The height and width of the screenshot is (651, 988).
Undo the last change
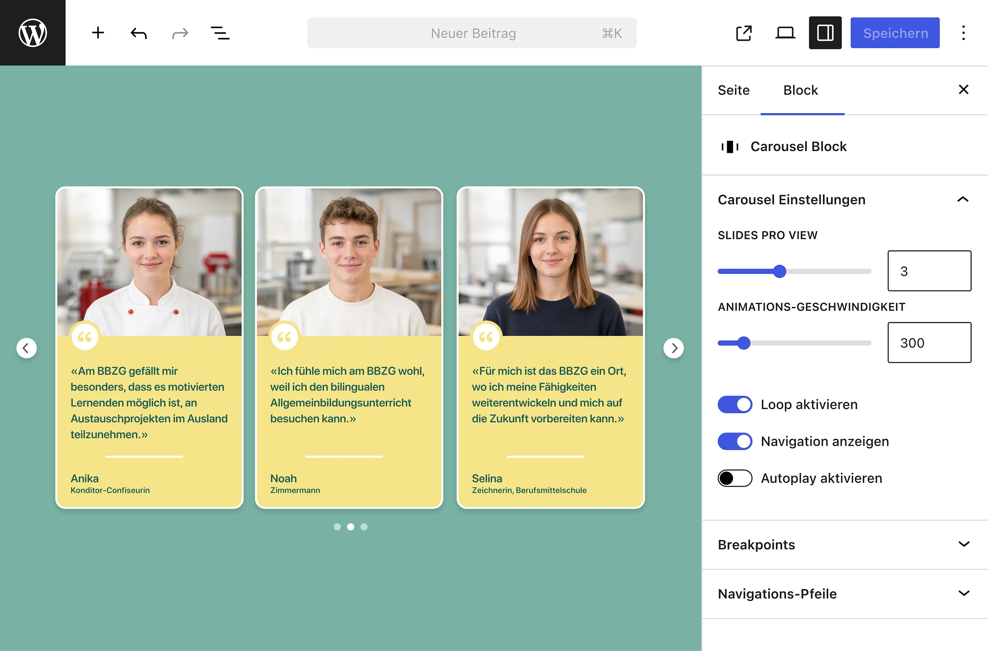coord(139,33)
